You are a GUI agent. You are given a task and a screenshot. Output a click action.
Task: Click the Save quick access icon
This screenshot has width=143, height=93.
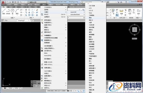13,2
